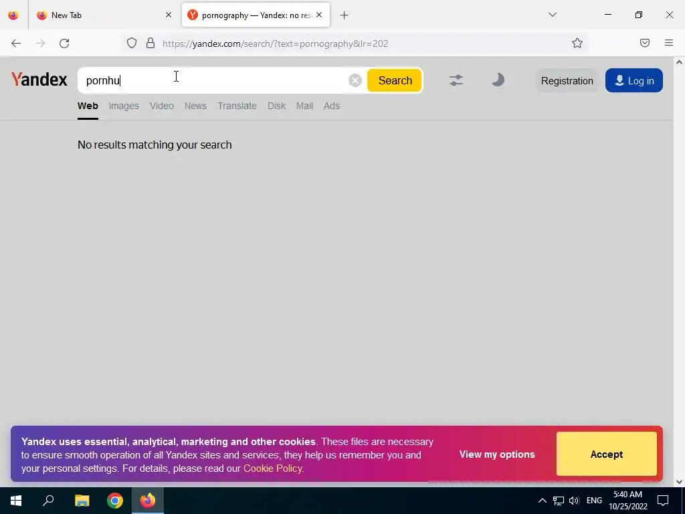Click the Yandex logo
Viewport: 685px width, 514px height.
pyautogui.click(x=39, y=80)
